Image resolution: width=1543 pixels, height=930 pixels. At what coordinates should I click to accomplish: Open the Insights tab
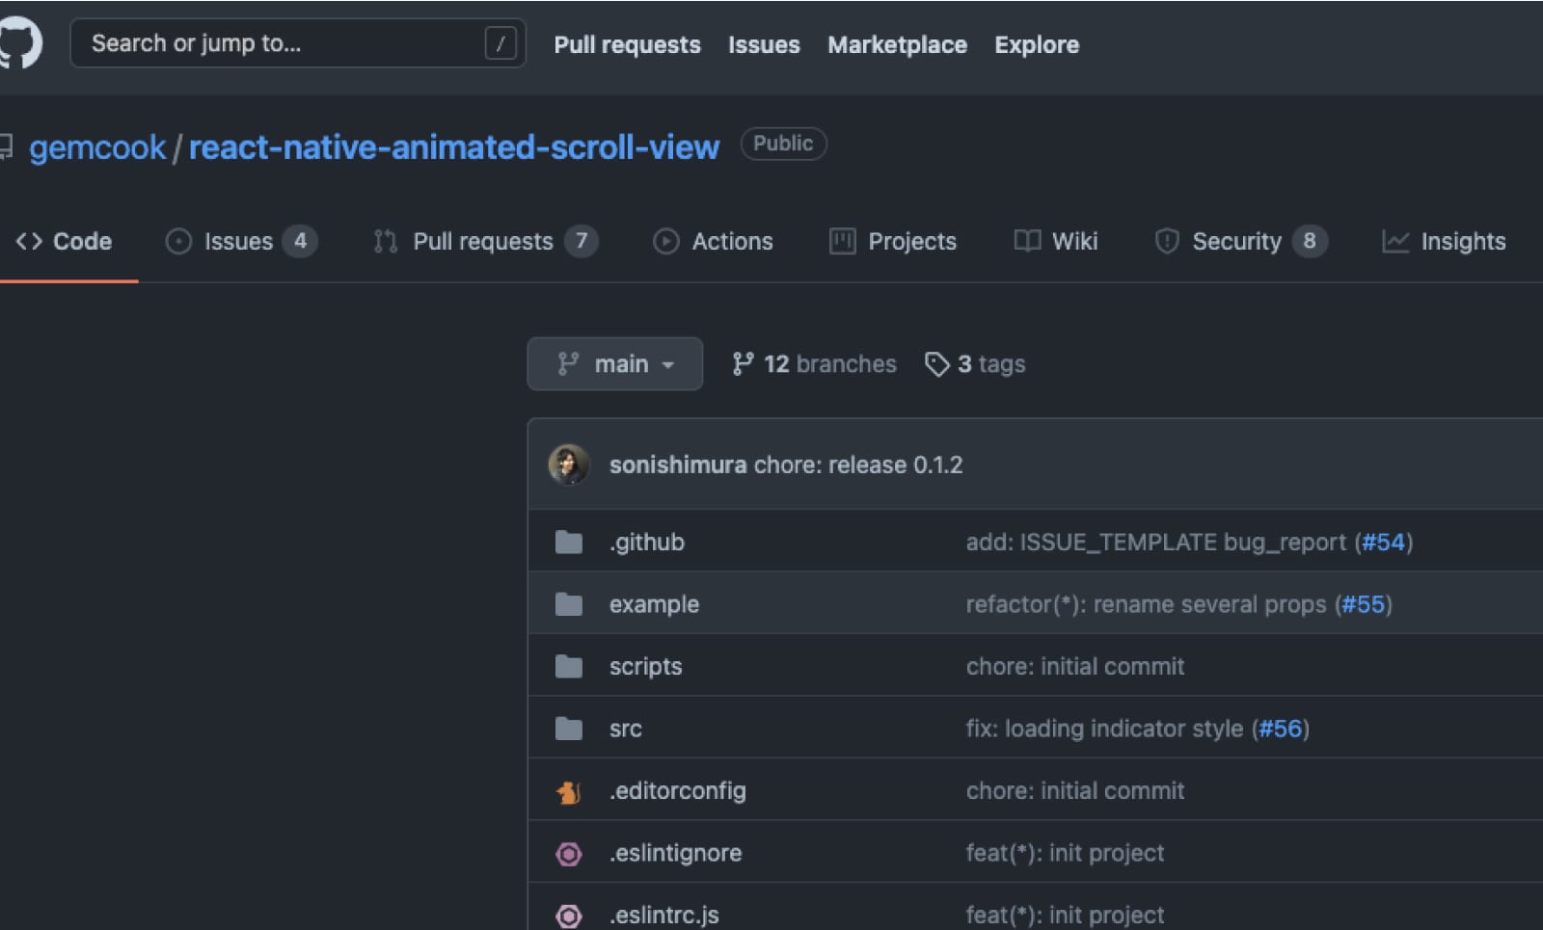click(1444, 241)
